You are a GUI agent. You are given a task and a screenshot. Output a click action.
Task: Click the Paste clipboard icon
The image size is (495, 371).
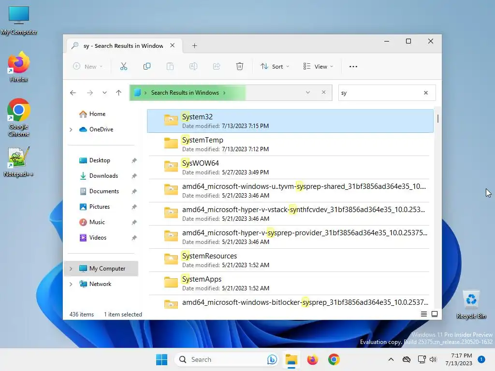[170, 67]
